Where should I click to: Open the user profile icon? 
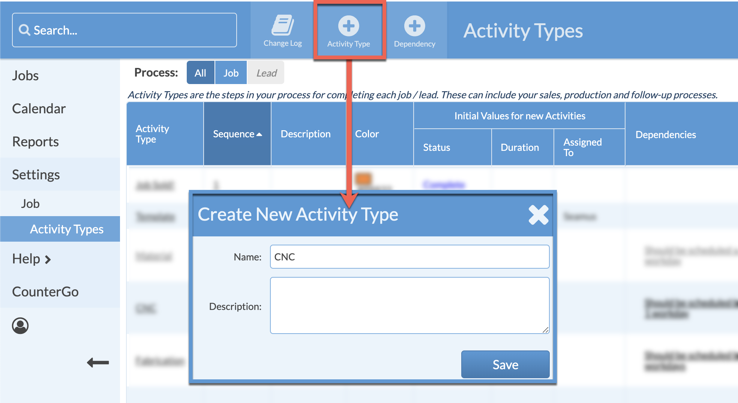[x=21, y=326]
